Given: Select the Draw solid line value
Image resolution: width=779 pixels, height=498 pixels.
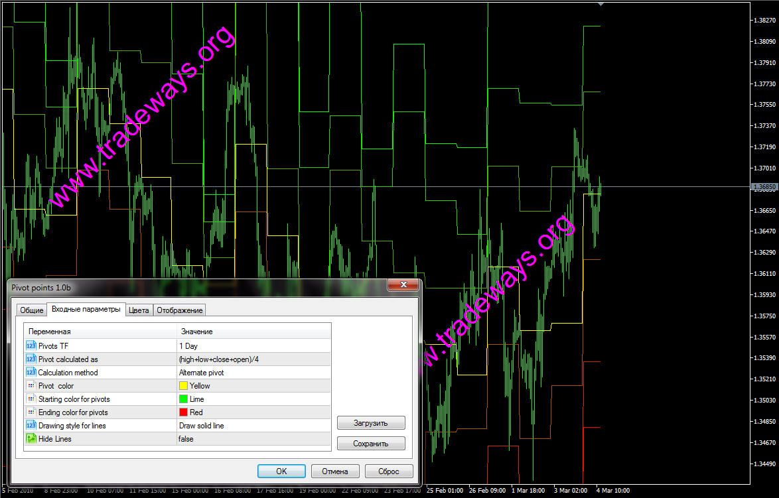Looking at the screenshot, I should coord(254,426).
